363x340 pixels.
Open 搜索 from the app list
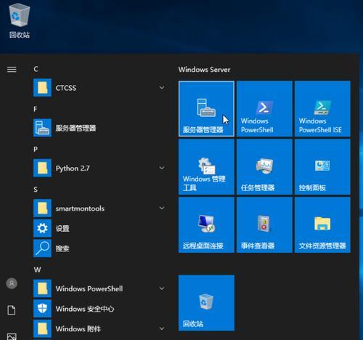coord(99,248)
